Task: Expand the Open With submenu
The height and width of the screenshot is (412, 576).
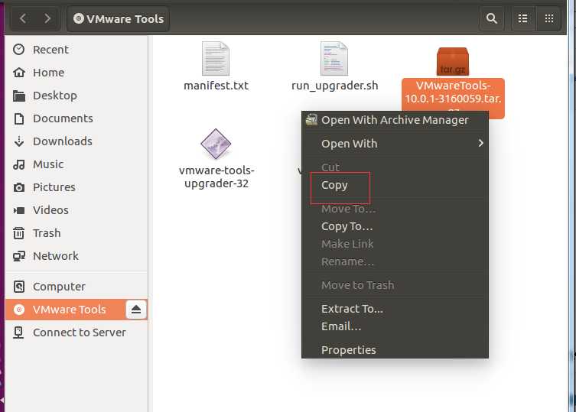Action: click(x=395, y=144)
